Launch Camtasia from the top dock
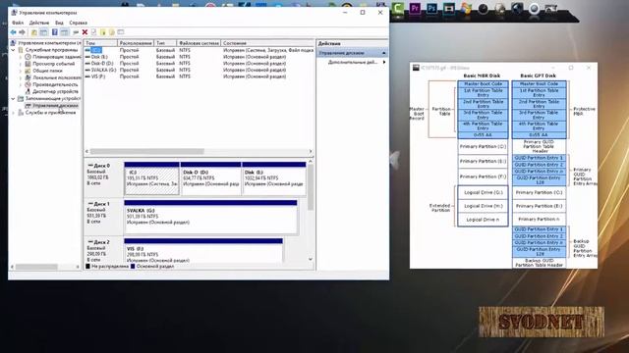The image size is (629, 353). tap(397, 8)
